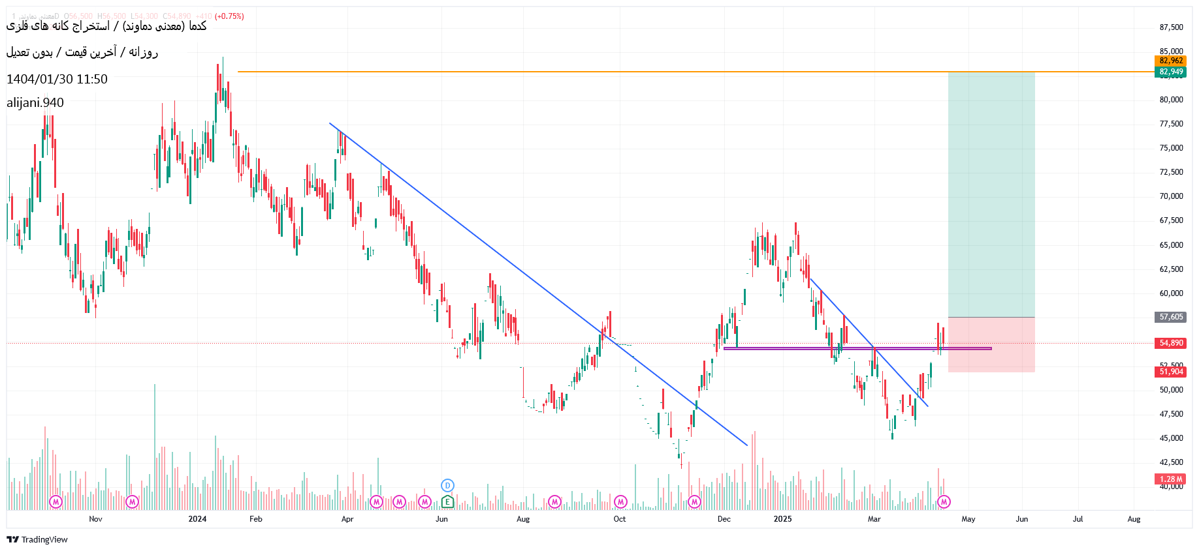Click the Oct label on time axis
1199x551 pixels.
pos(620,519)
